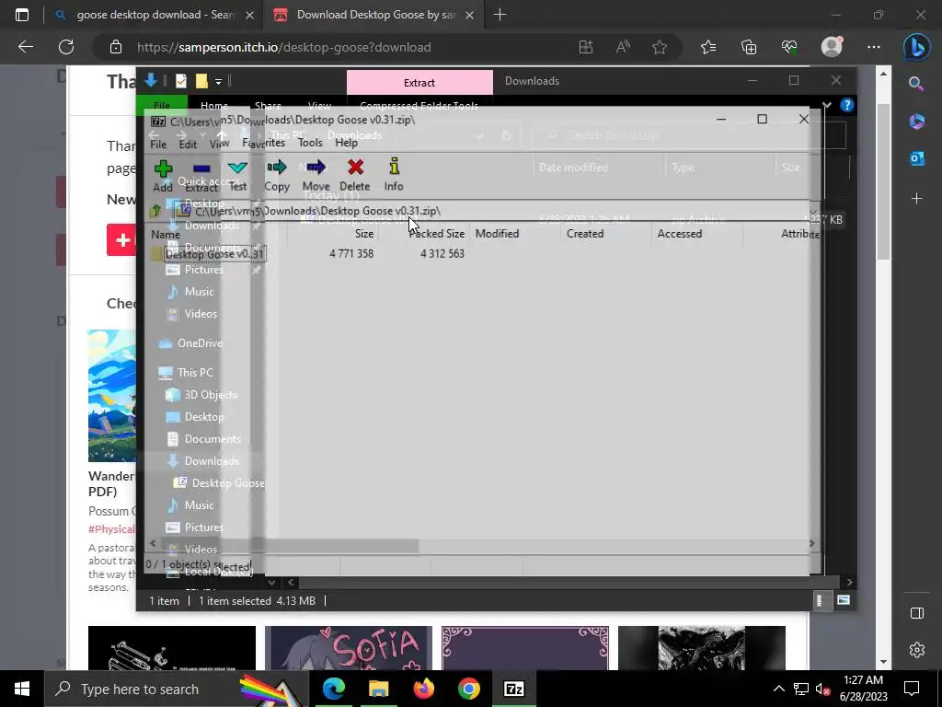Viewport: 942px width, 707px height.
Task: Open the 7-Zip Help menu
Action: click(346, 143)
